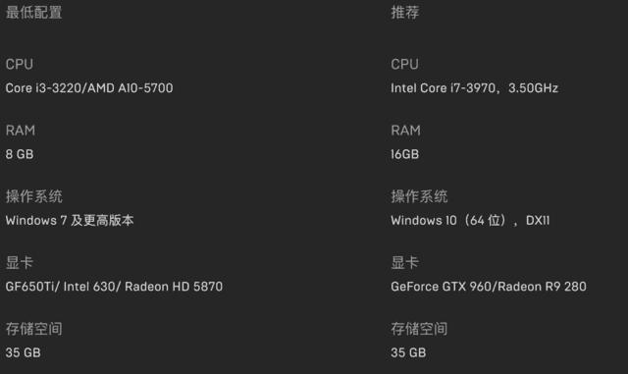Click Windows 10 (64 位), DX11 text
Screen dimensions: 628x374
471,220
